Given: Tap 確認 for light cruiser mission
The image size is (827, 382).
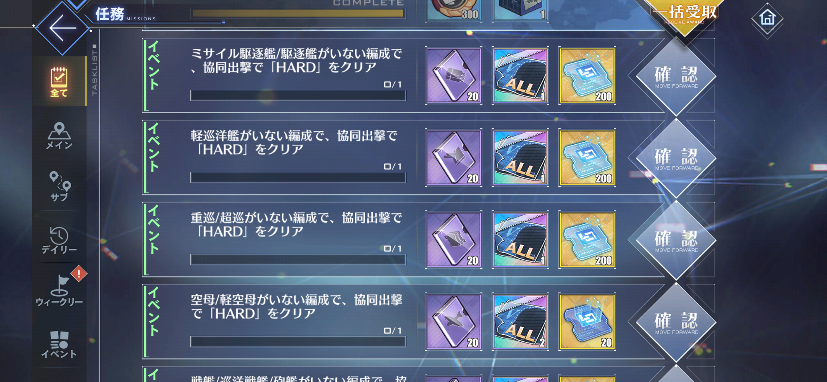Looking at the screenshot, I should 676,158.
